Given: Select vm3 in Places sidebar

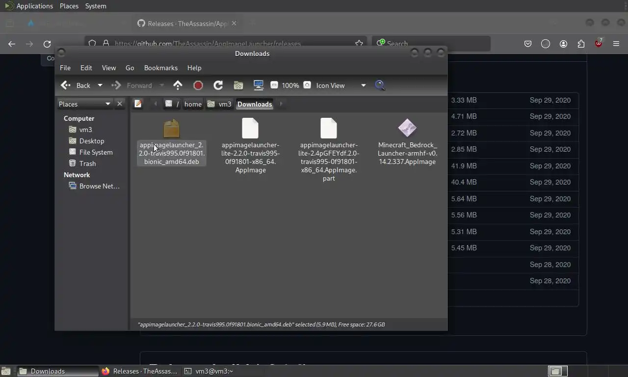Looking at the screenshot, I should pyautogui.click(x=86, y=130).
